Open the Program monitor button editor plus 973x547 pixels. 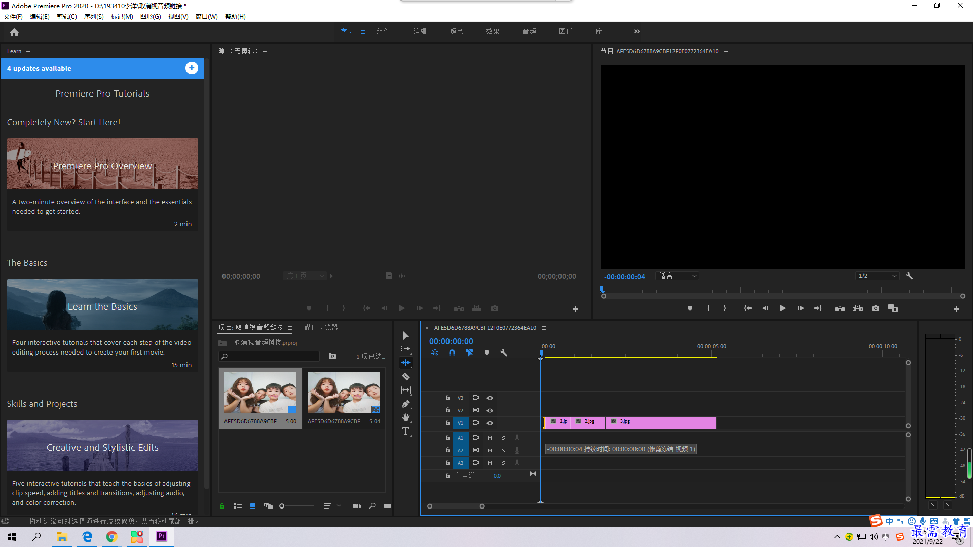pos(956,309)
